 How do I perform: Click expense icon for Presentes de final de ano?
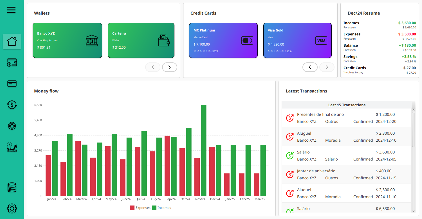coord(290,118)
